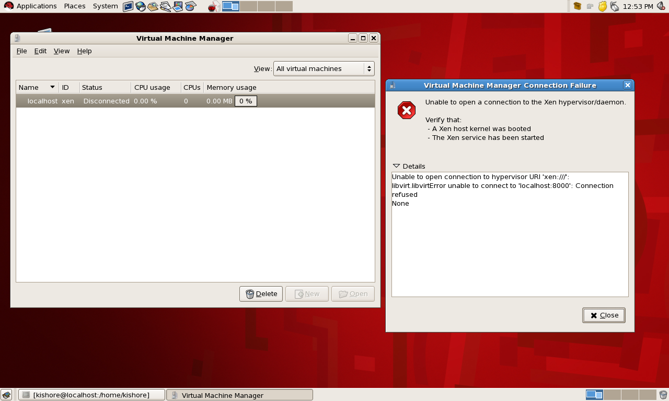Open the Edit menu
This screenshot has height=401, width=669.
point(40,51)
